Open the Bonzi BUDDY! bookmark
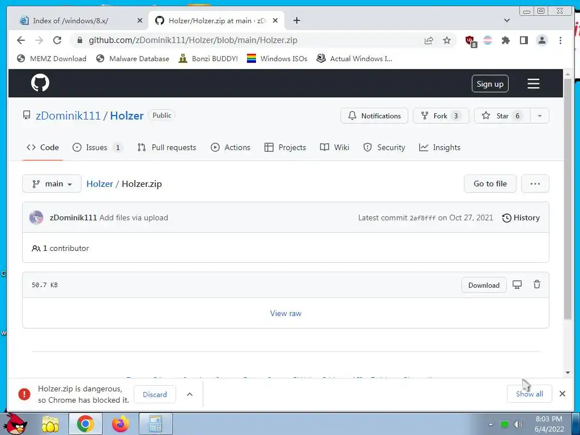This screenshot has width=580, height=435. [x=208, y=58]
